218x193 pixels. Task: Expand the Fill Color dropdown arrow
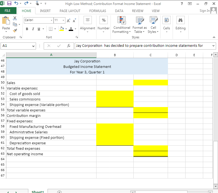tap(66, 29)
